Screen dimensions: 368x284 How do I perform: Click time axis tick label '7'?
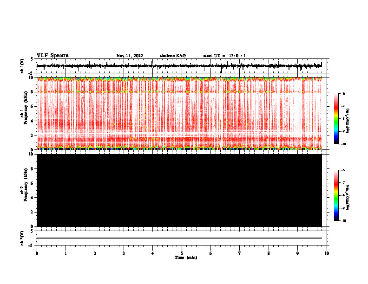[240, 253]
